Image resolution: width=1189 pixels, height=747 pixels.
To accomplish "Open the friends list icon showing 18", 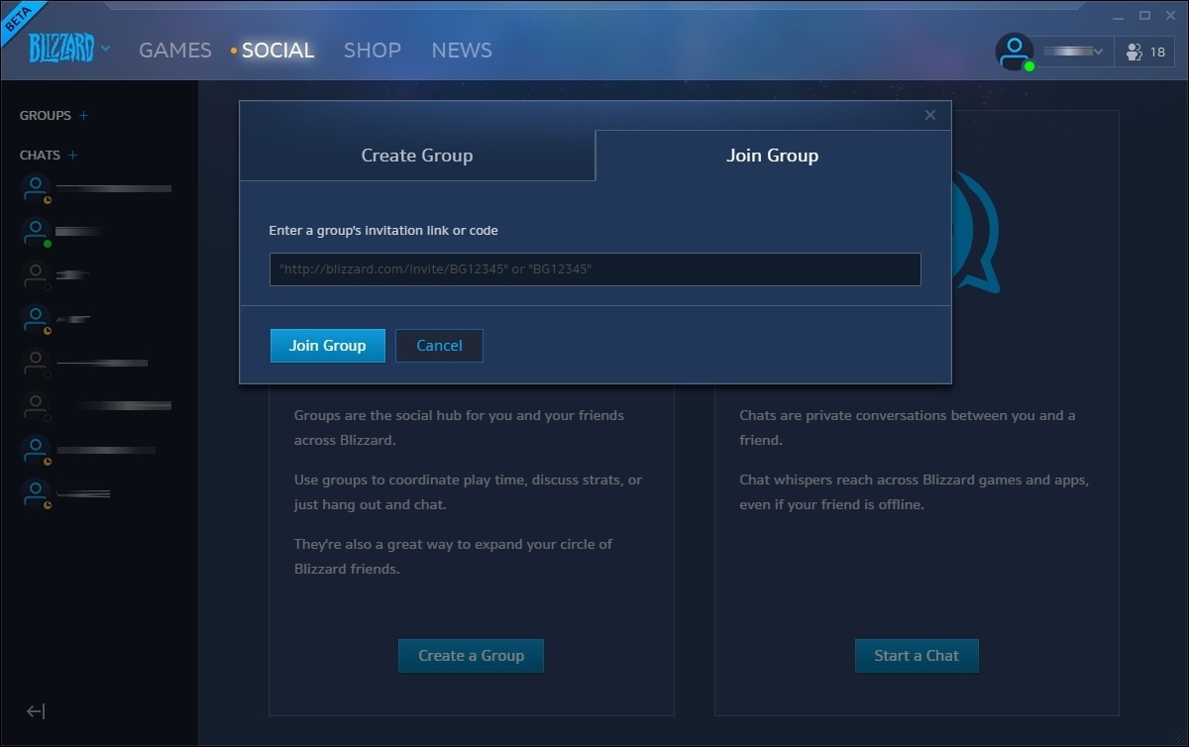I will coord(1146,52).
